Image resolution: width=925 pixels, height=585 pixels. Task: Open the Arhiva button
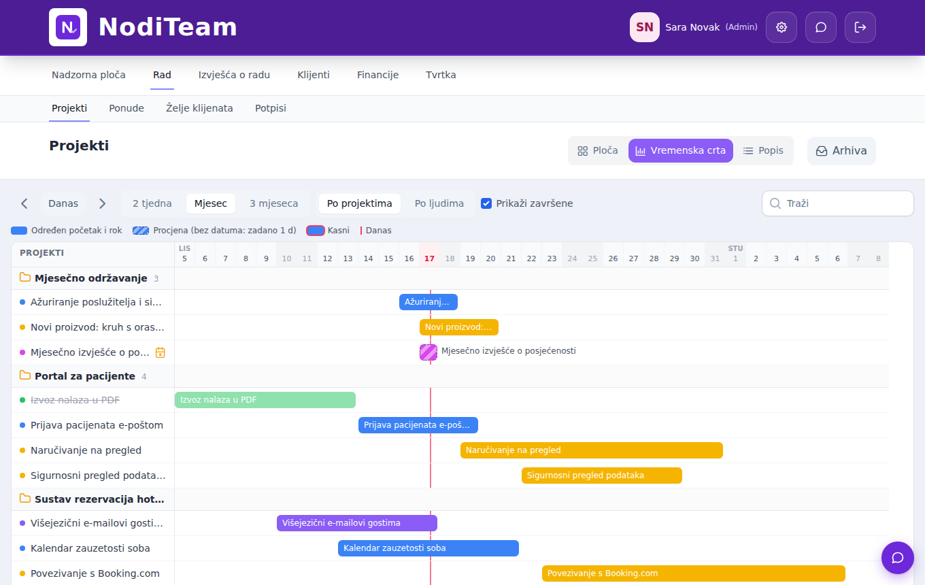(841, 151)
